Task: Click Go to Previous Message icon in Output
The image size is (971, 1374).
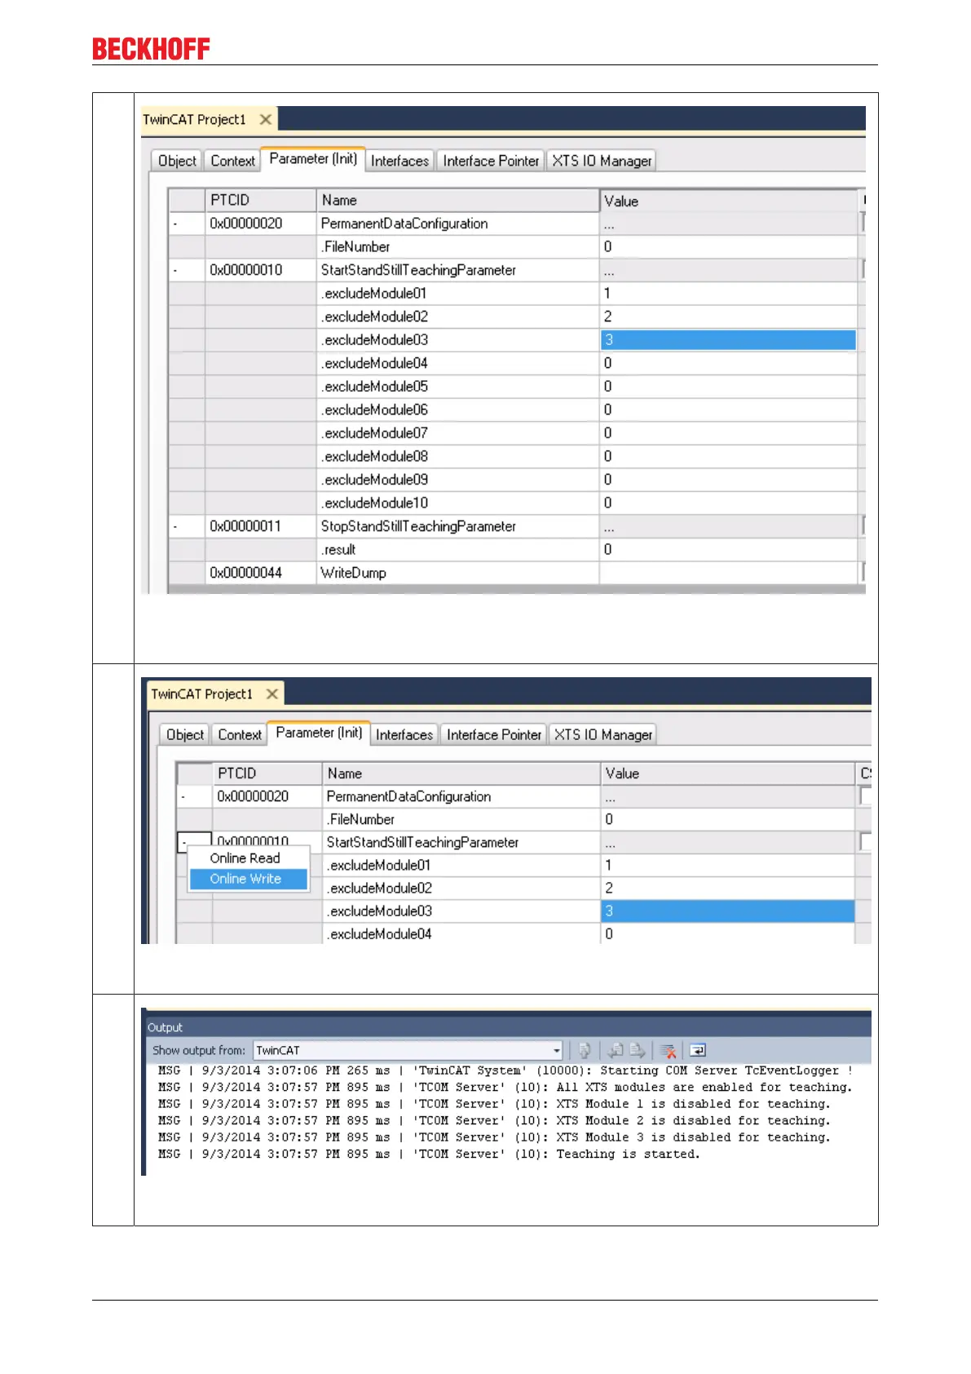Action: (616, 1050)
